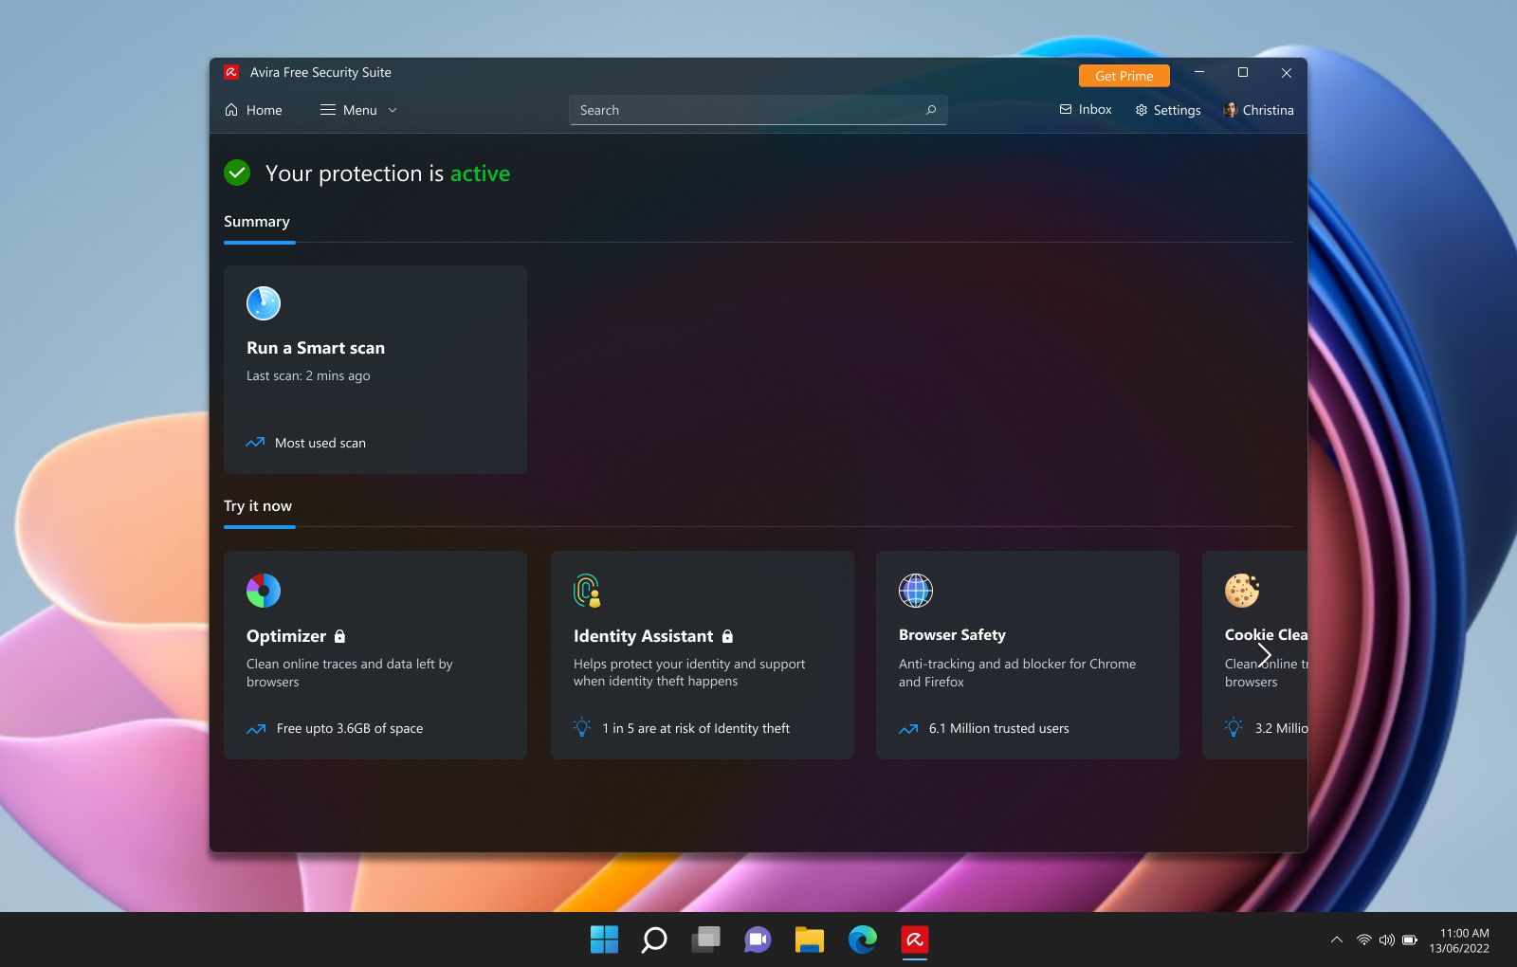This screenshot has width=1517, height=967.
Task: Select the Try it now tab
Action: point(258,506)
